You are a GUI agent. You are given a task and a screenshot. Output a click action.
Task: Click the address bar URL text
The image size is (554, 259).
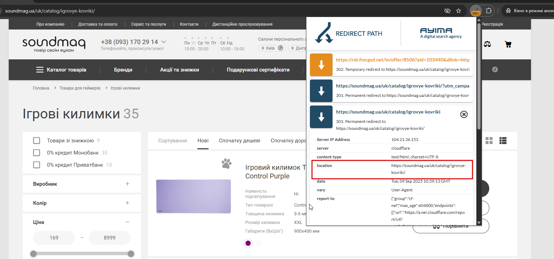tap(50, 11)
